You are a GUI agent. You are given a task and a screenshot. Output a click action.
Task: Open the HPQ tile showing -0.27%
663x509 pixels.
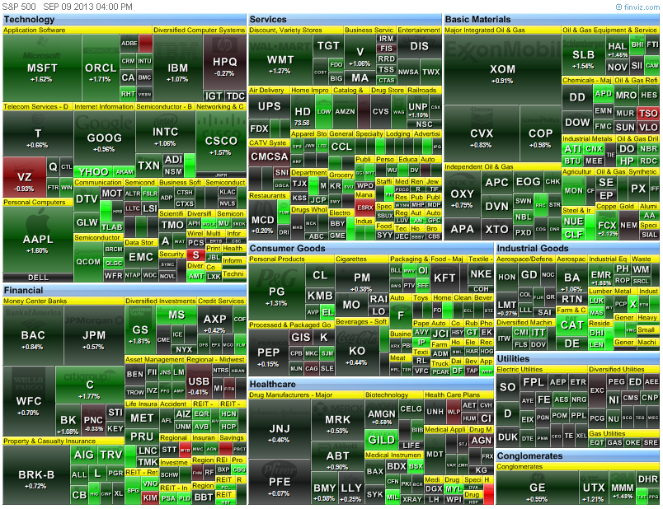pyautogui.click(x=224, y=62)
